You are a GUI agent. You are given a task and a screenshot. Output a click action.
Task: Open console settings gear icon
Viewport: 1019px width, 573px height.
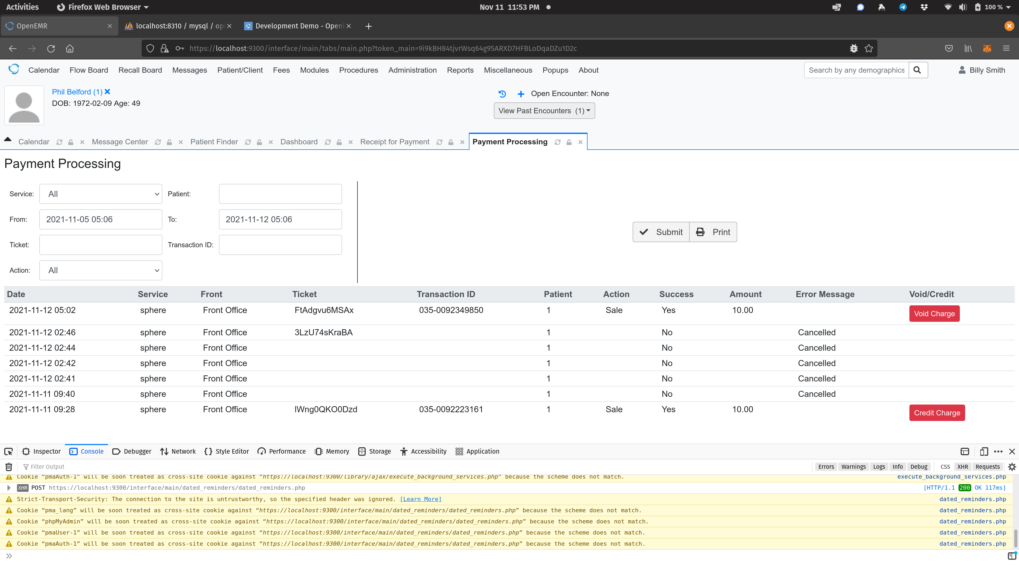1012,467
